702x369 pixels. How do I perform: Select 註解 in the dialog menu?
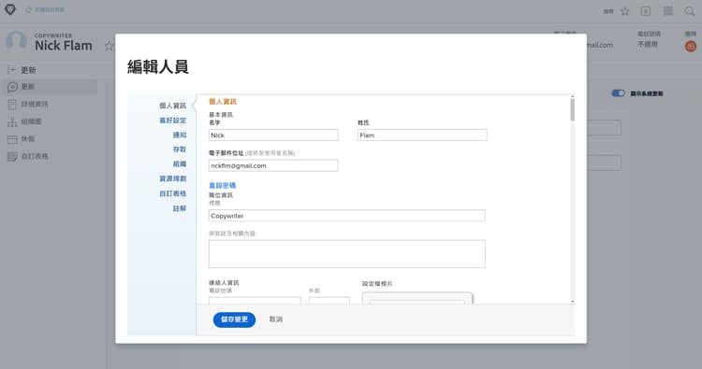tap(180, 208)
